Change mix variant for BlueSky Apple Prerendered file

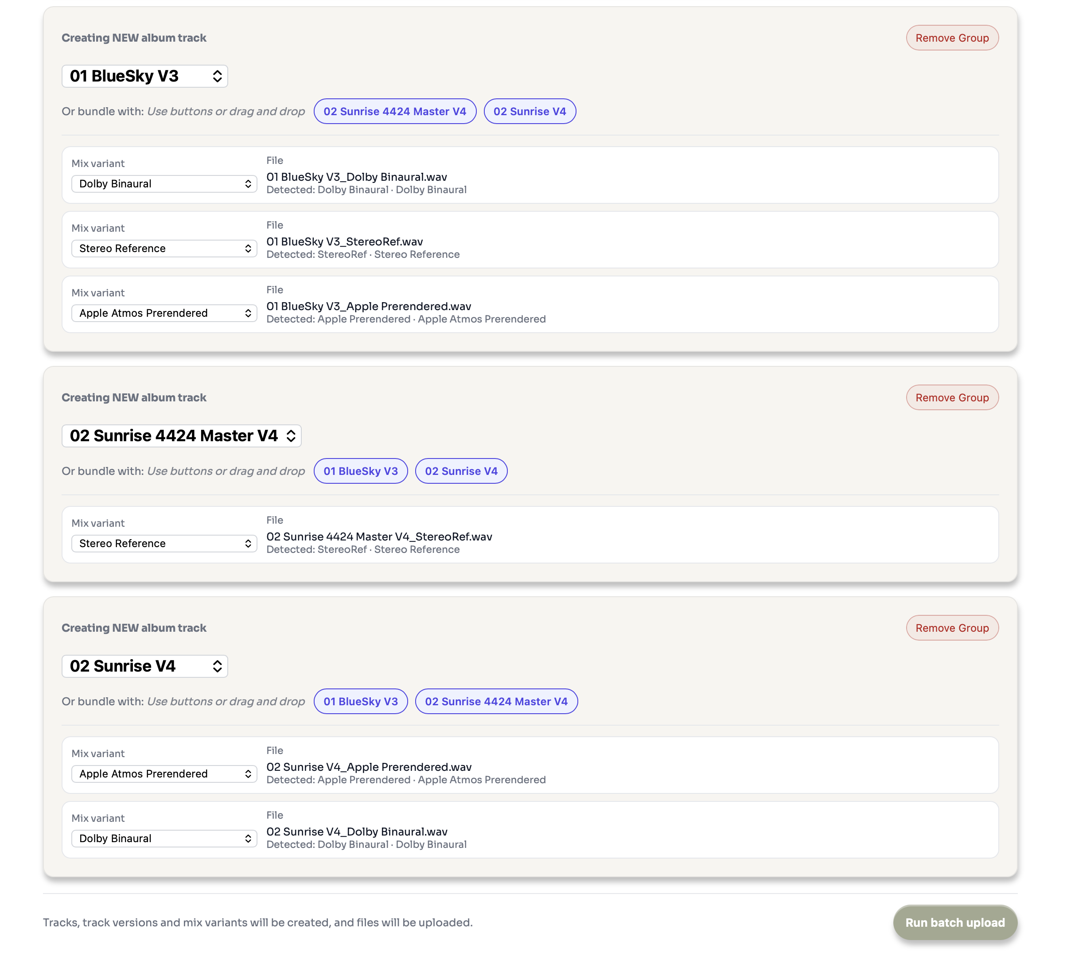point(164,313)
